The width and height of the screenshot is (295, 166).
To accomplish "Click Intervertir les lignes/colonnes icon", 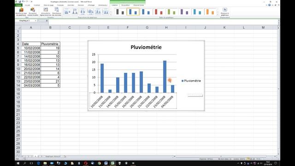I will pos(46,12).
